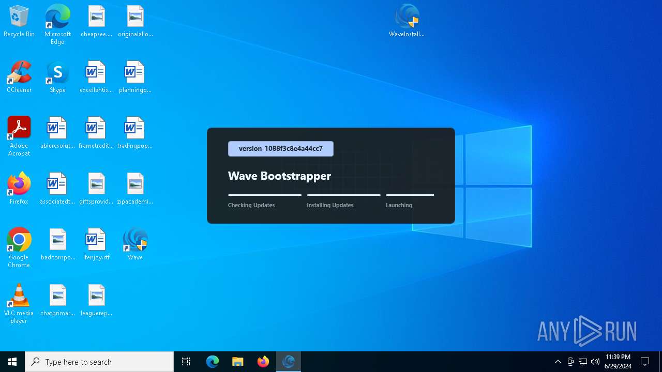Click the Installing Updates progress bar
662x372 pixels.
[343, 195]
